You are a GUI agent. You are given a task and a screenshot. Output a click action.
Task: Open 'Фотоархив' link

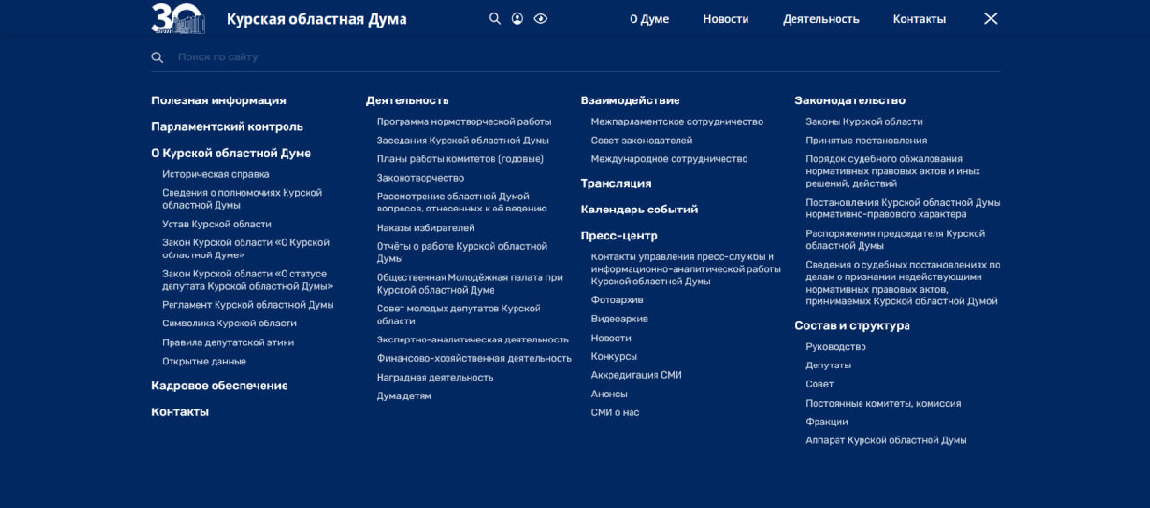click(x=617, y=300)
